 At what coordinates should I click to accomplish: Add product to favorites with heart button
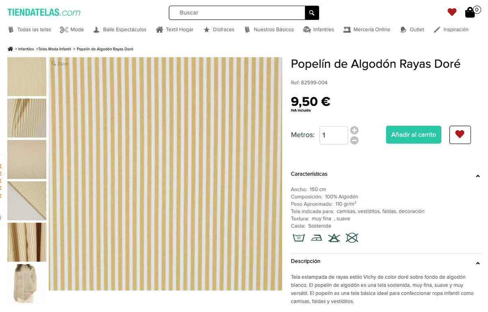click(x=460, y=135)
